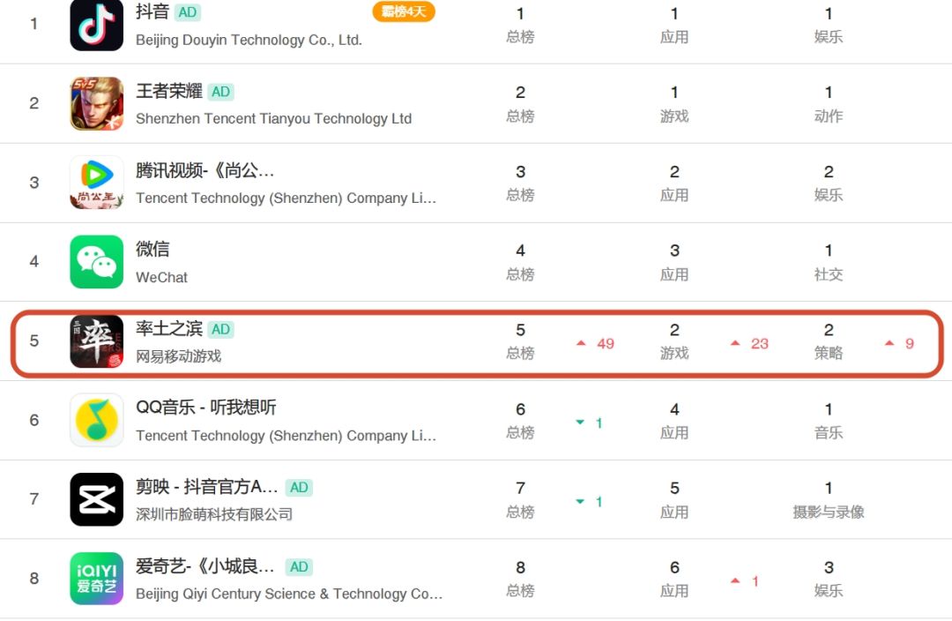This screenshot has height=621, width=952.
Task: Click developer 深圳市脸萌科技有限公司
Action: (x=214, y=514)
